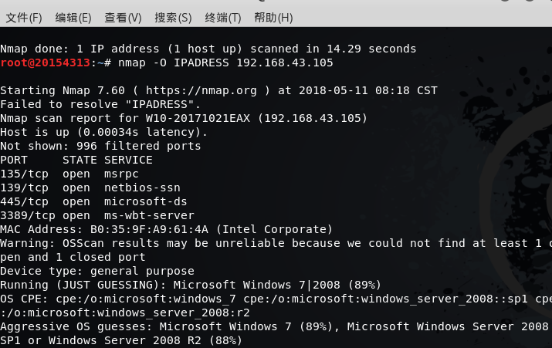
Task: Click hostname W10-20171021EAX in scan report
Action: [x=198, y=118]
